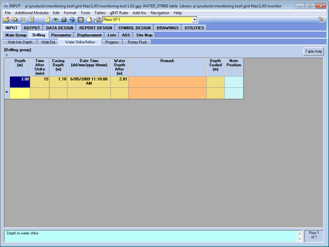Viewport: 329px width, 247px height.
Task: Go to the Rotary Flush tab
Action: pyautogui.click(x=137, y=42)
